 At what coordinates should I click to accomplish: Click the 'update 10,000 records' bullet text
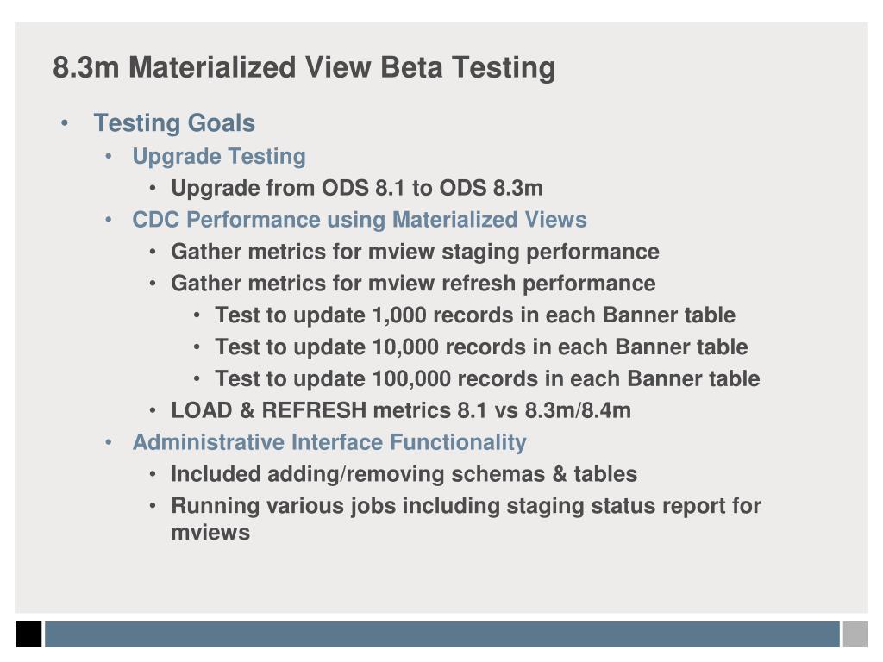click(x=481, y=347)
